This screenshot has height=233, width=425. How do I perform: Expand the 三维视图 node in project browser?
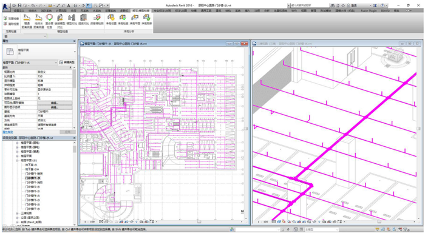(x=18, y=213)
